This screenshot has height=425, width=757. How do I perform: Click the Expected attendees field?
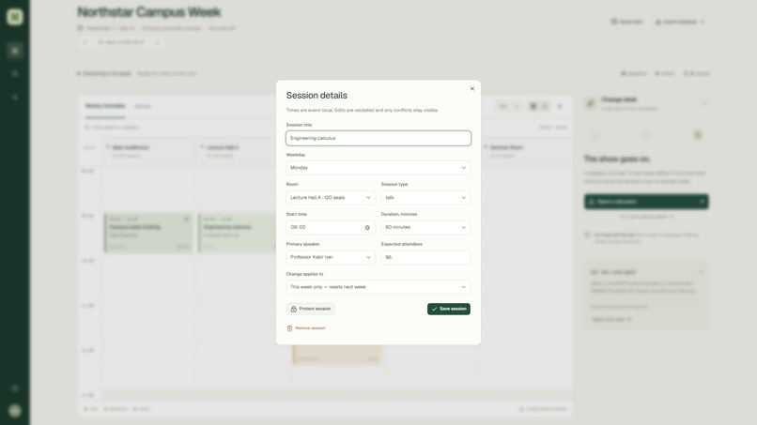425,257
